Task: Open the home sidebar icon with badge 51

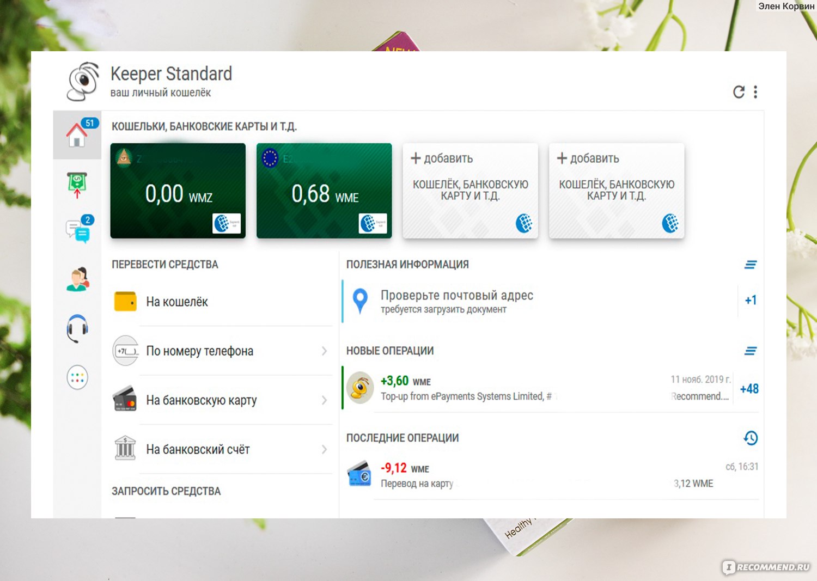Action: point(77,134)
